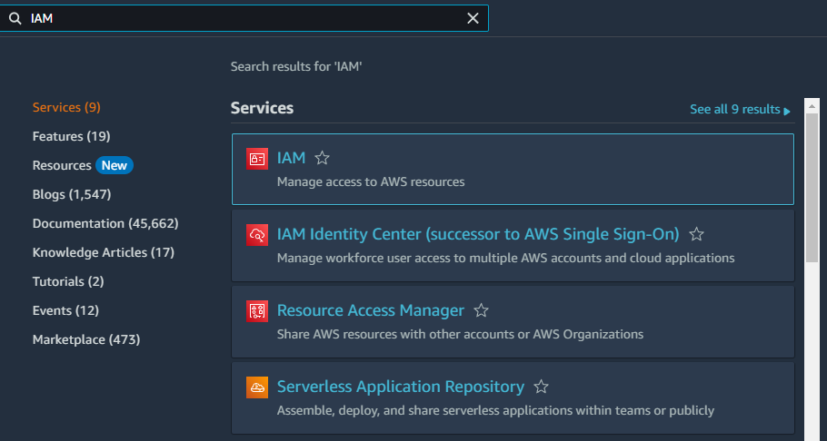Image resolution: width=827 pixels, height=441 pixels.
Task: View Knowledge Articles (17) results
Action: (x=103, y=252)
